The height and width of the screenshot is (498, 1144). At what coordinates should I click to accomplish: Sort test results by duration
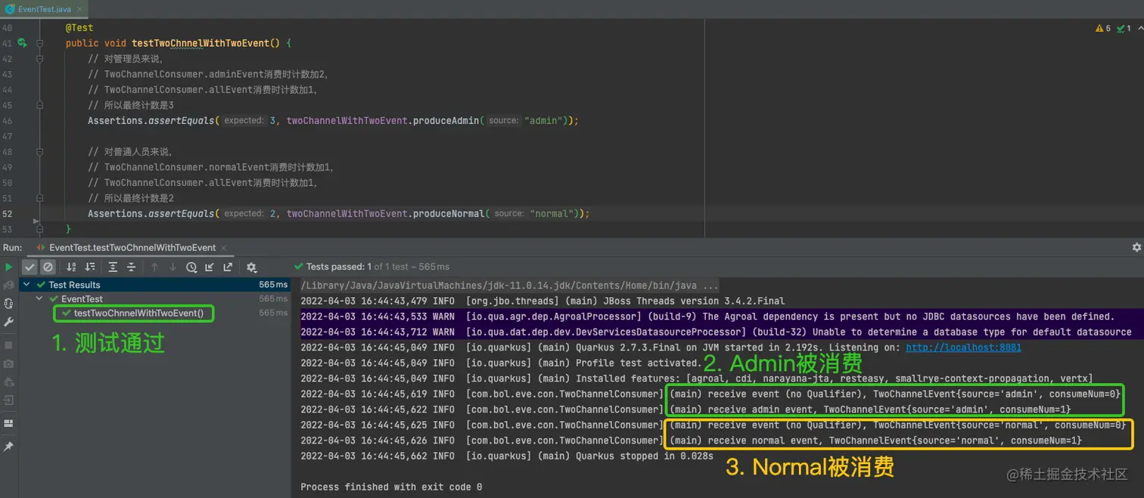90,267
